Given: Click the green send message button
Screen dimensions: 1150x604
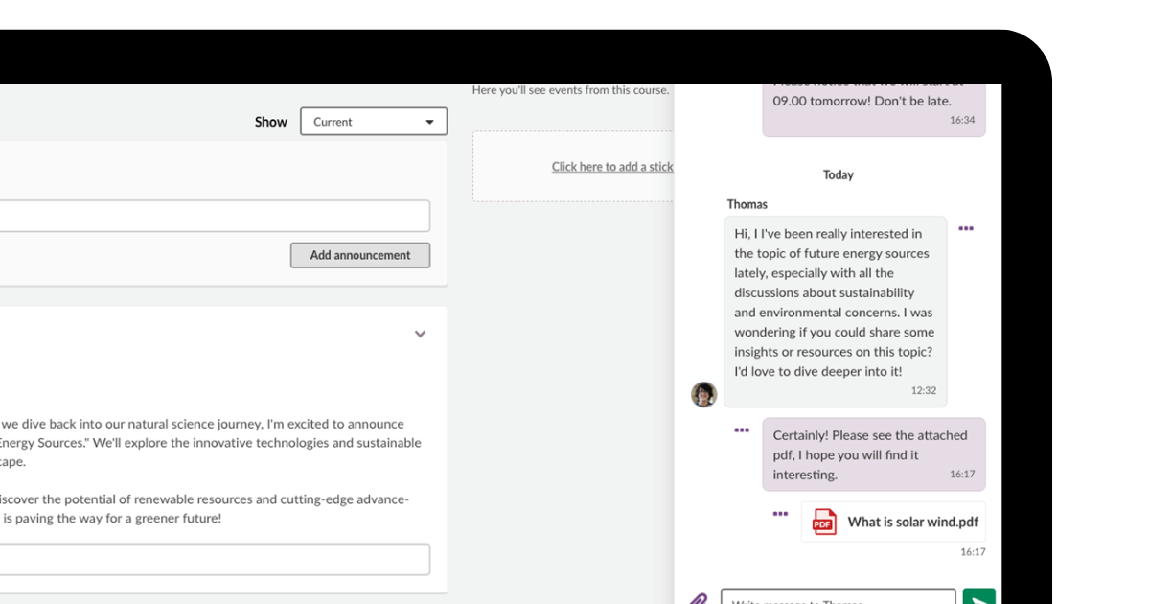Looking at the screenshot, I should point(978,597).
